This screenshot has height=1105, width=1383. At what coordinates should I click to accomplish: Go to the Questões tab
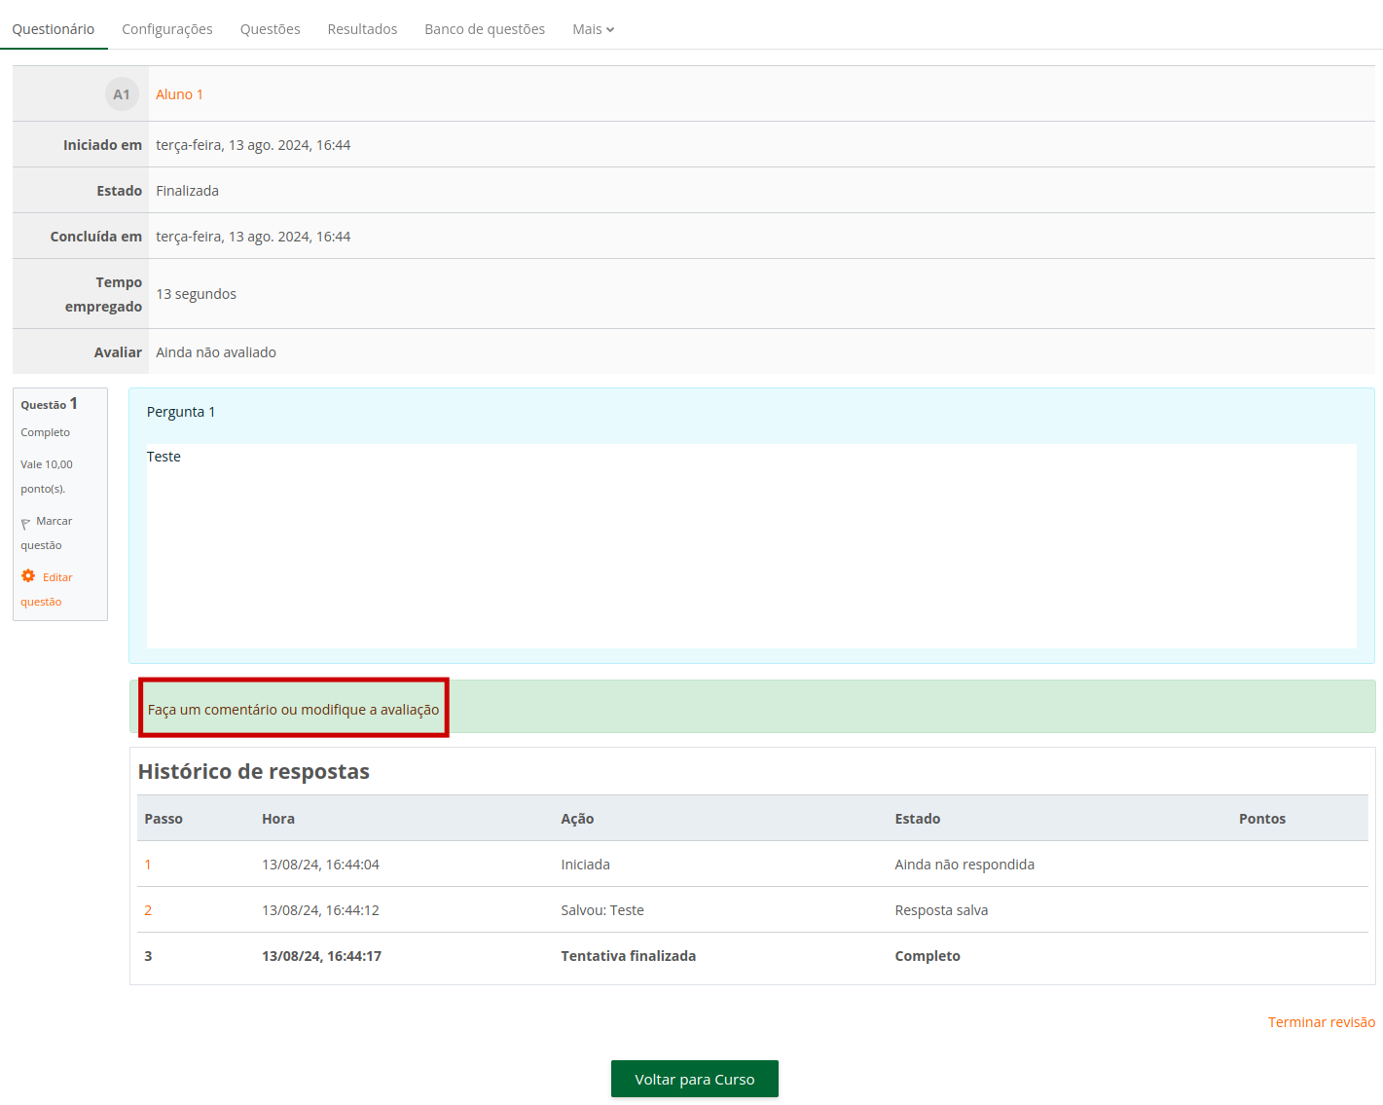point(270,29)
